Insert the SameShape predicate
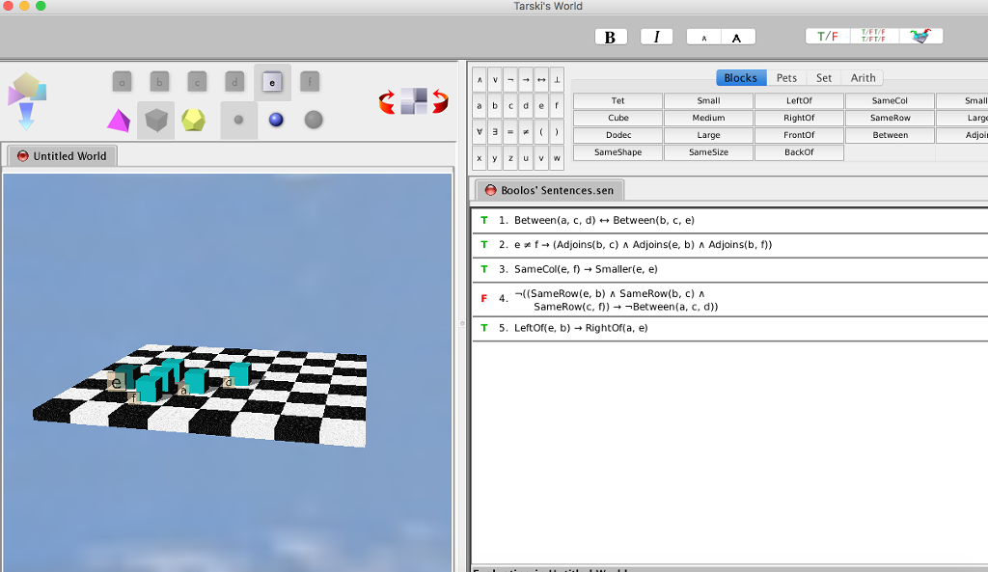Viewport: 988px width, 572px height. (x=617, y=152)
